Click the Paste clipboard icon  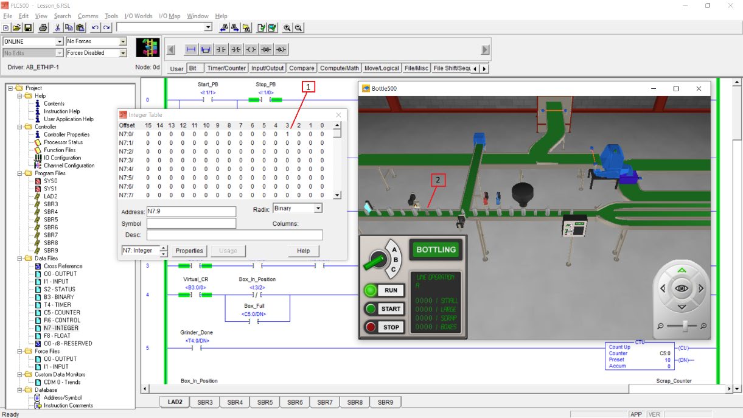(80, 27)
